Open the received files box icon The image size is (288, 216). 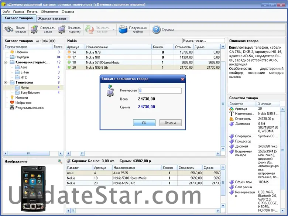tap(123, 30)
